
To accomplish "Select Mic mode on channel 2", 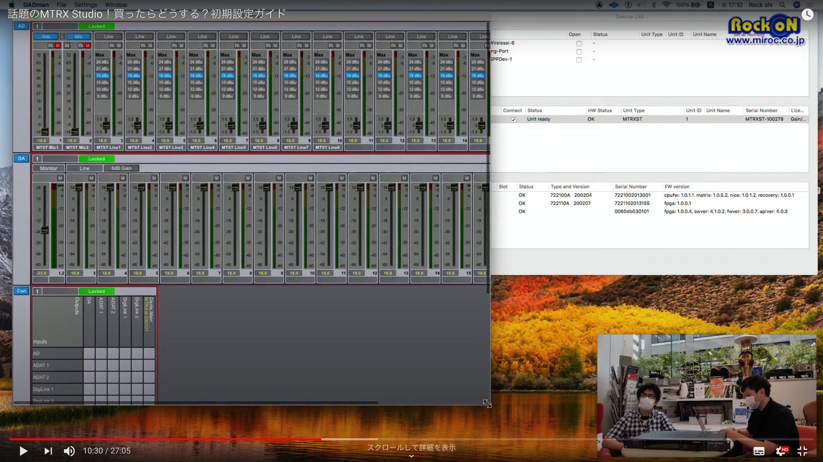I will (79, 36).
